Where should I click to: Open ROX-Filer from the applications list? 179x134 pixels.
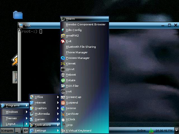point(72,86)
